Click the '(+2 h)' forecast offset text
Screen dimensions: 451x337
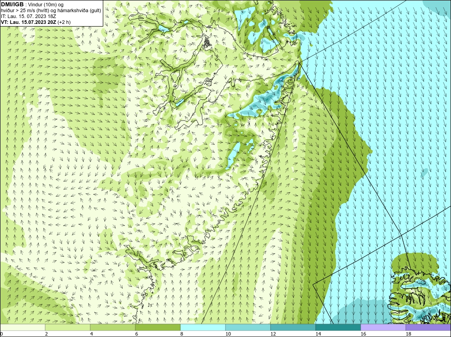[64, 22]
